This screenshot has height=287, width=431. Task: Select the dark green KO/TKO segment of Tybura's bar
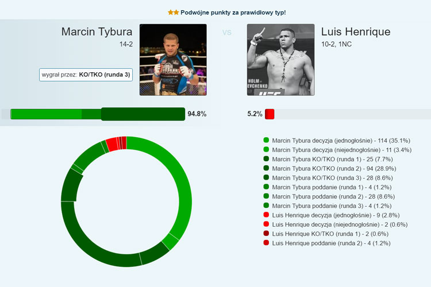pyautogui.click(x=143, y=114)
